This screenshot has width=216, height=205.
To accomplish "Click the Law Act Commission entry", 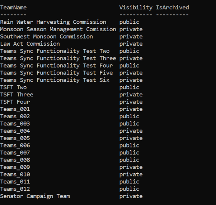I will [x=30, y=44].
